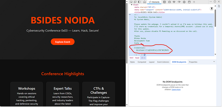Toggle device emulation icon in DevTools
222x107 pixels.
[x=135, y=2]
